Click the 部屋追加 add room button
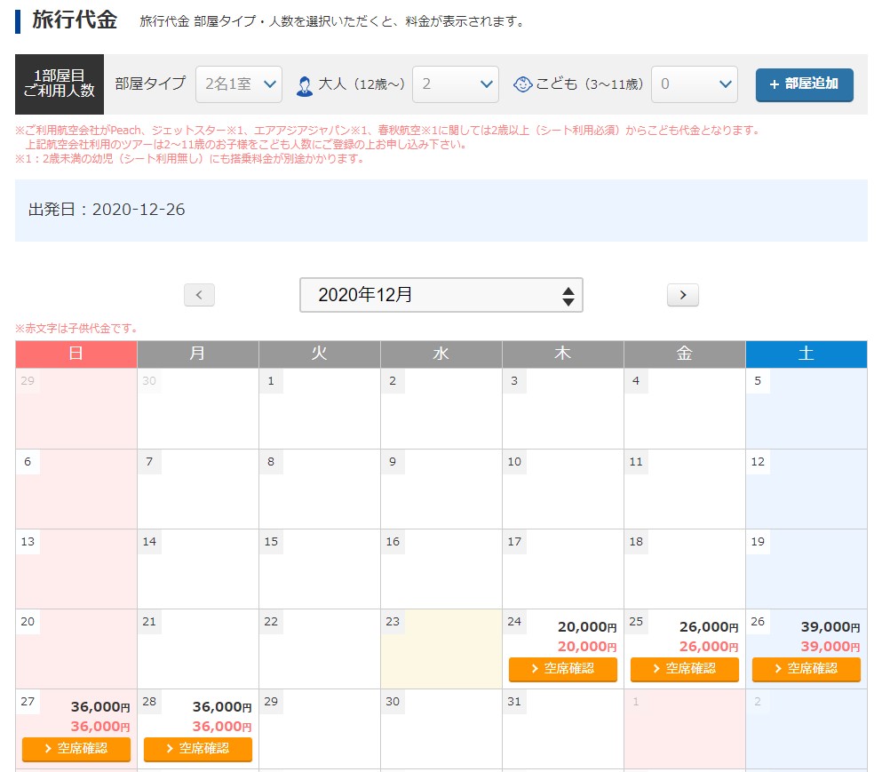The width and height of the screenshot is (890, 772). 804,84
